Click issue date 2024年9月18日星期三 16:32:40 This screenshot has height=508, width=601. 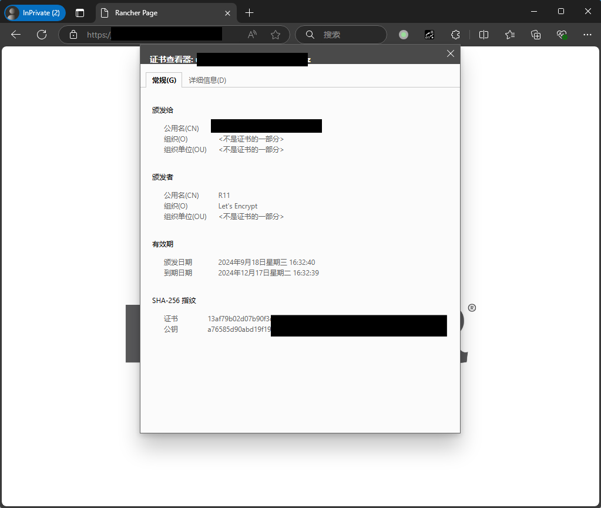[x=267, y=263]
